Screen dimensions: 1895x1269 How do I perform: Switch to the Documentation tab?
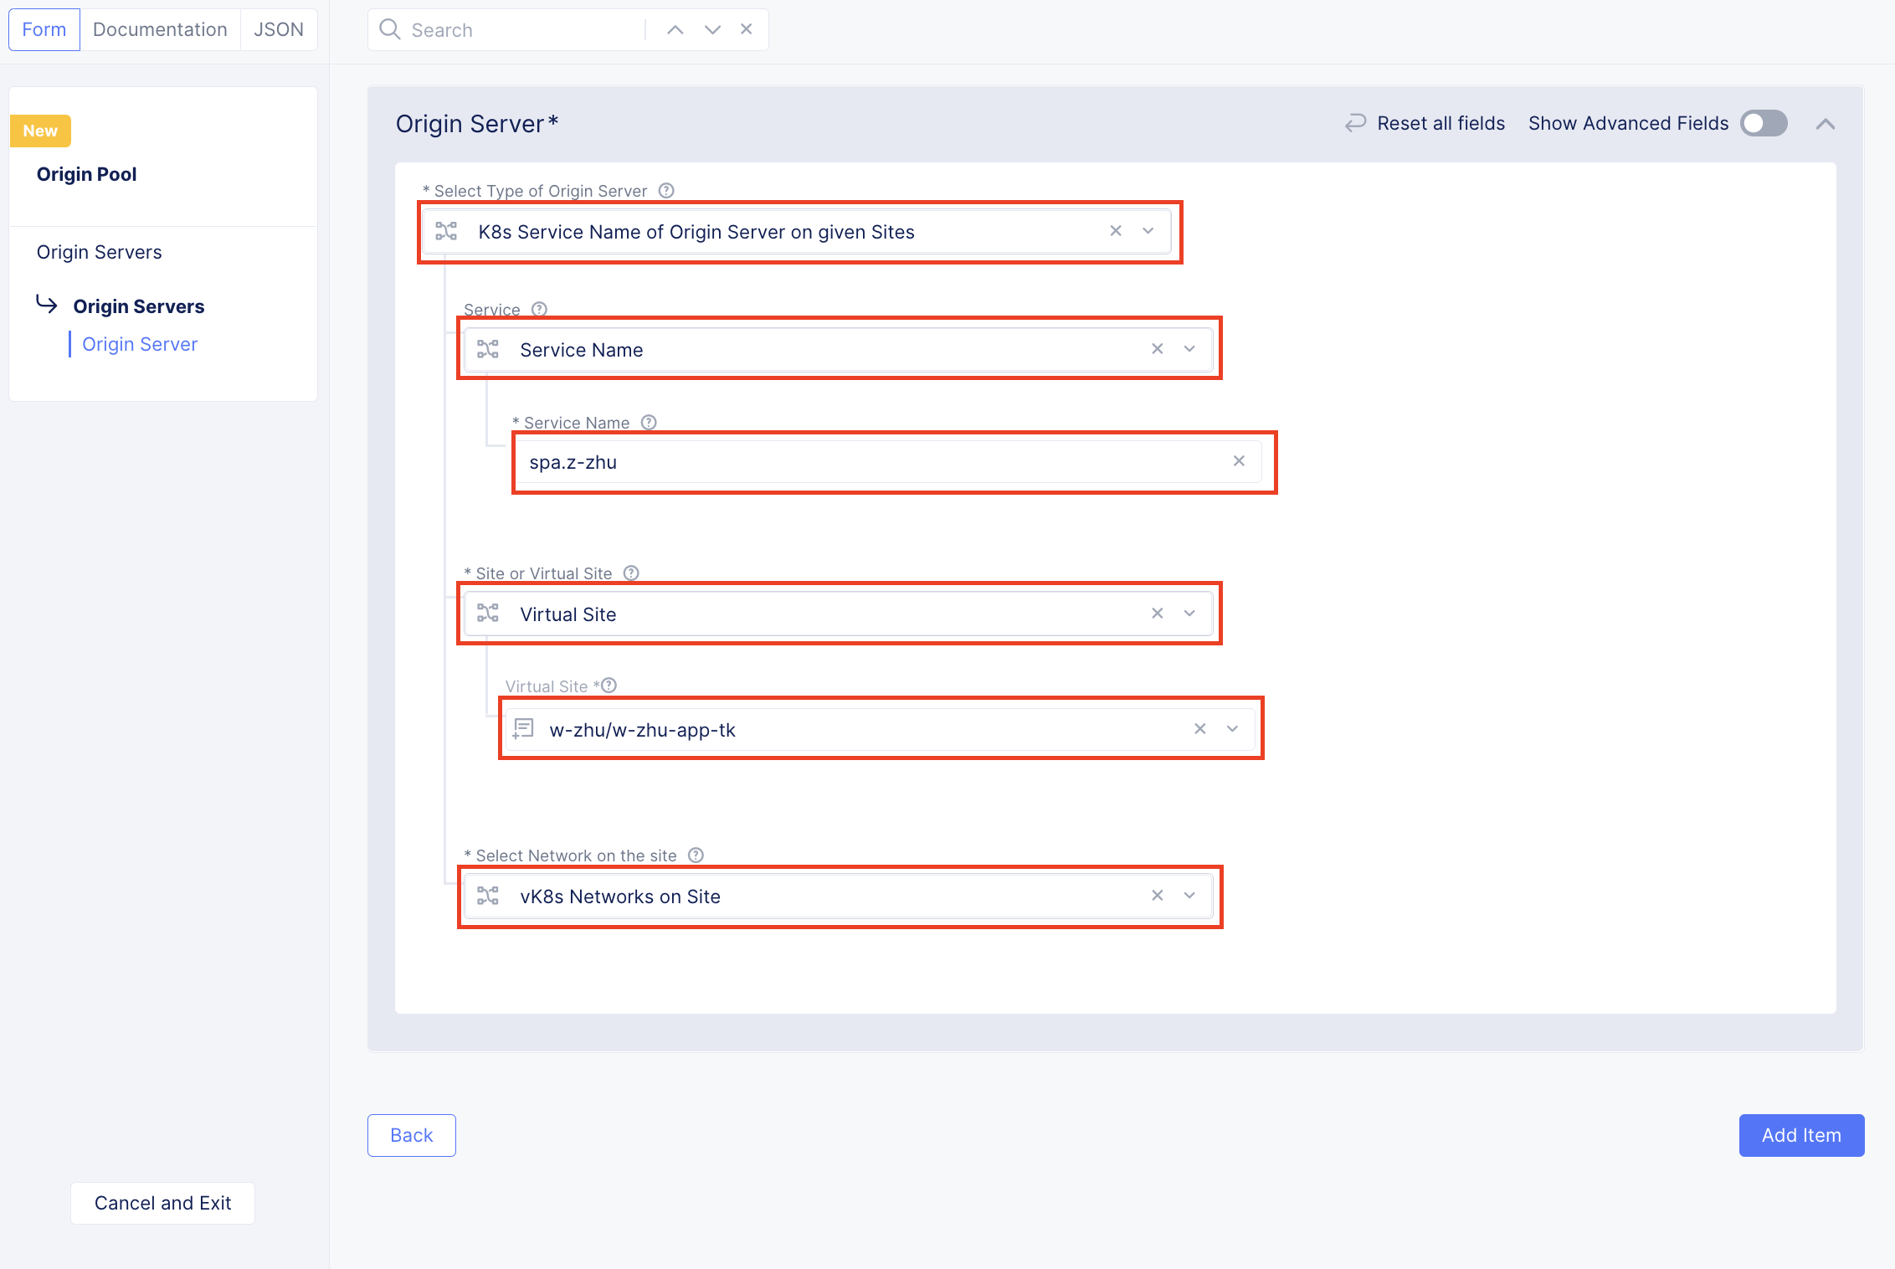click(x=160, y=30)
